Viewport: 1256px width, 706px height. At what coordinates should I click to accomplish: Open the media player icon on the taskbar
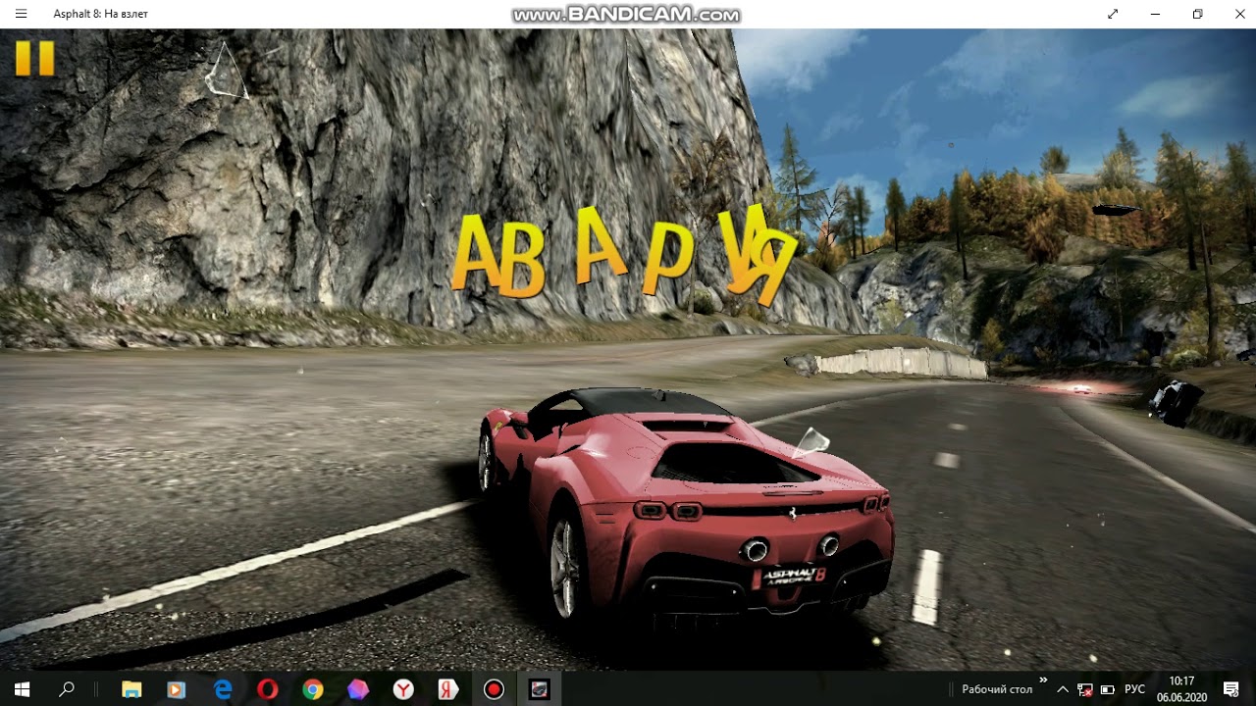[177, 689]
